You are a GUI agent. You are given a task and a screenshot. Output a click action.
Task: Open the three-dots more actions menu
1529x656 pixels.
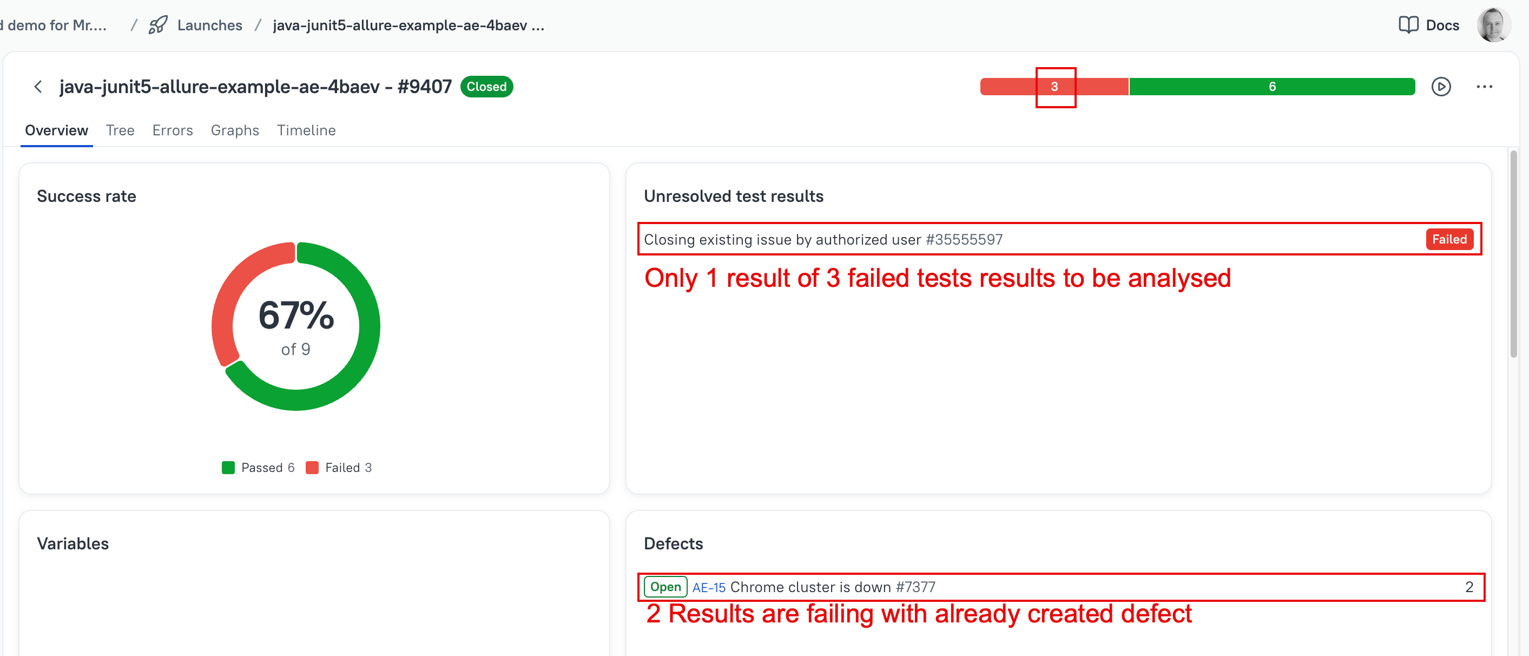pos(1484,87)
